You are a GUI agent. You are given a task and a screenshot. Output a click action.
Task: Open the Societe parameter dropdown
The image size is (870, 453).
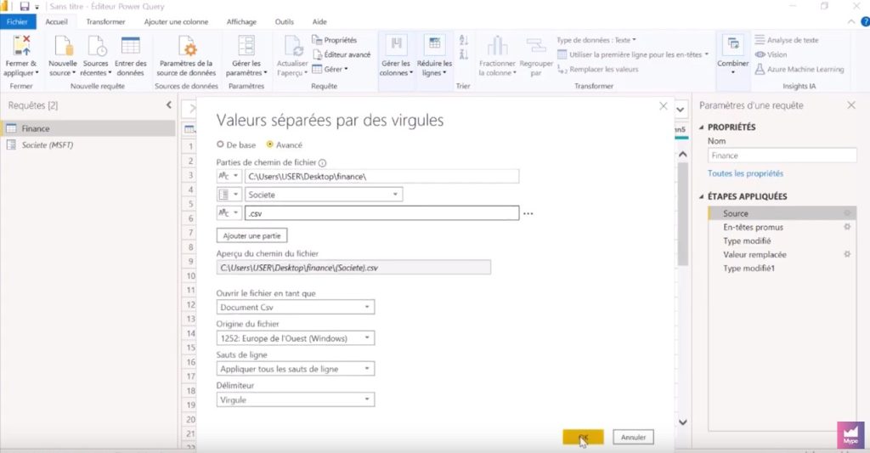tap(324, 195)
